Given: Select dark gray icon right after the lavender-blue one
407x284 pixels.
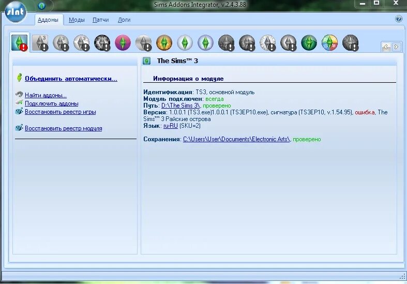Looking at the screenshot, I should 227,42.
